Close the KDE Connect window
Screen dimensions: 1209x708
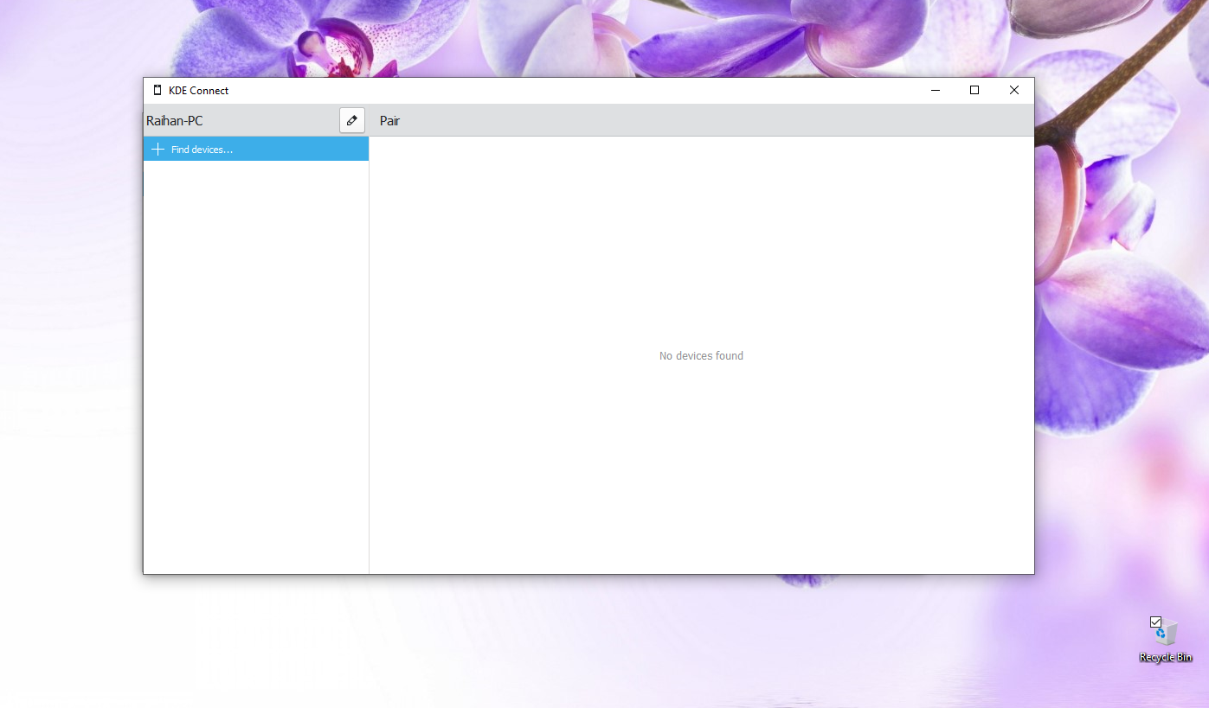(1014, 90)
